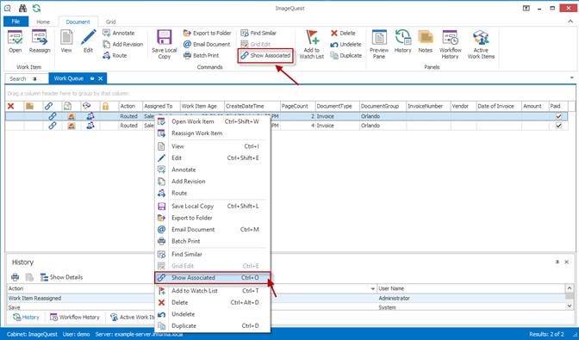Click the Save Local Copy ribbon icon

tap(165, 44)
